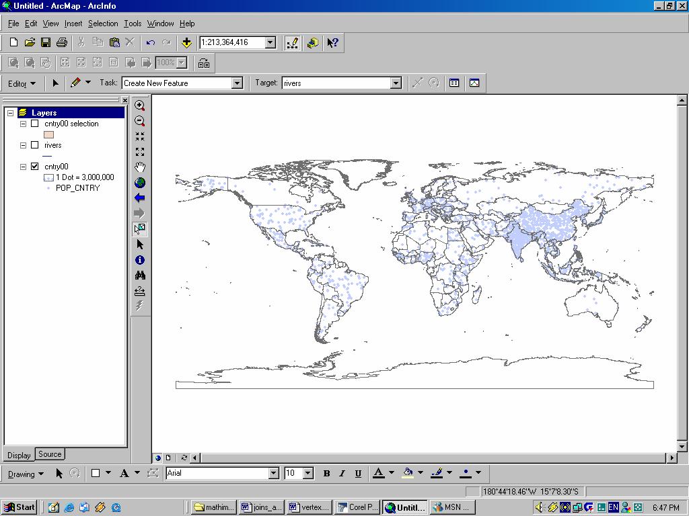
Task: Open the View menu
Action: click(50, 24)
